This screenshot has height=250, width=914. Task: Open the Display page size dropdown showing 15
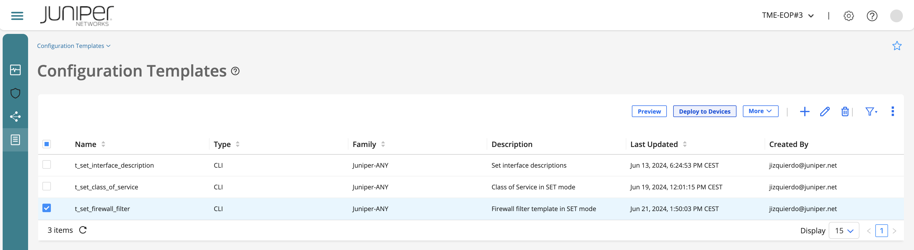pos(844,230)
